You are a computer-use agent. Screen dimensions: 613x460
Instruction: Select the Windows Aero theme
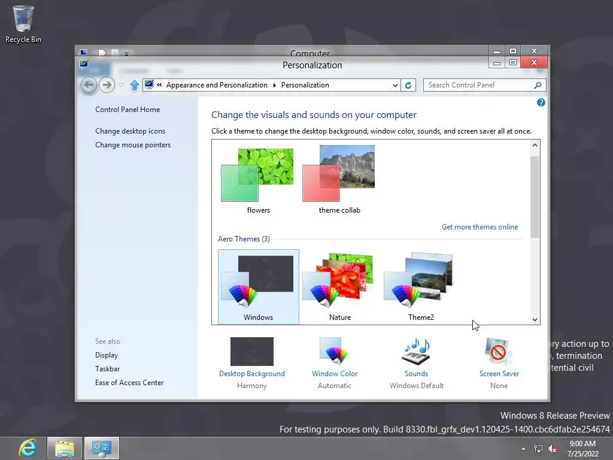[259, 287]
